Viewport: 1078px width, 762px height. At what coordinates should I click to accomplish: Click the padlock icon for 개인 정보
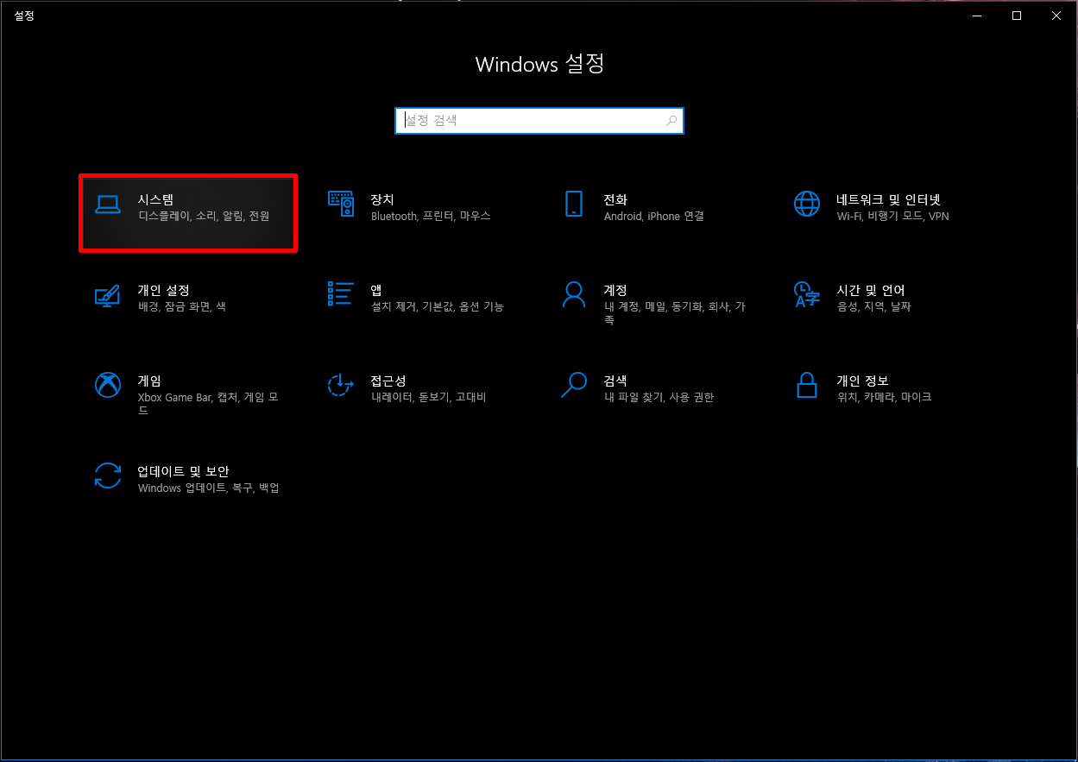tap(807, 385)
